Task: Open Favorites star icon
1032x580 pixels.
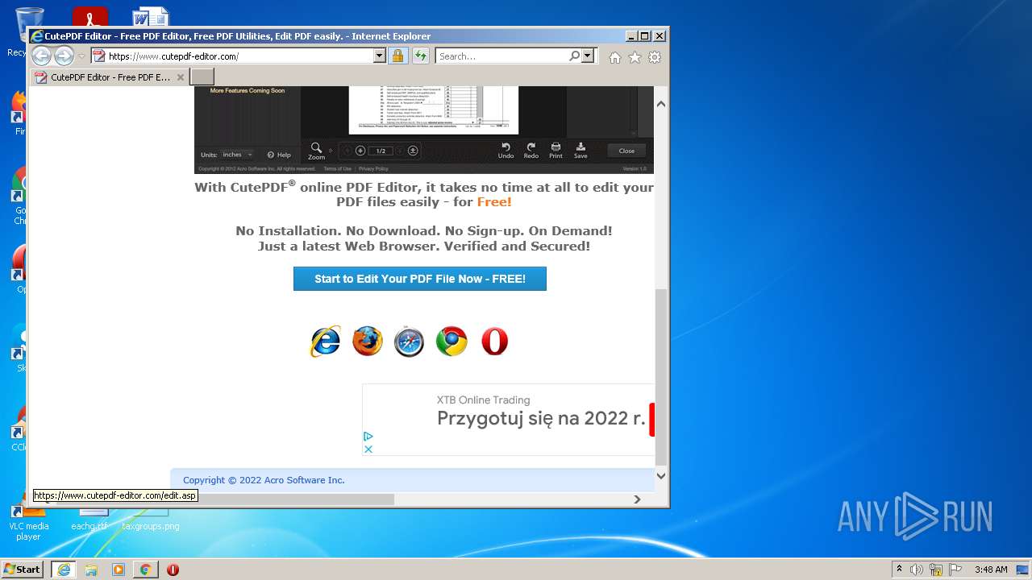Action: coord(635,57)
